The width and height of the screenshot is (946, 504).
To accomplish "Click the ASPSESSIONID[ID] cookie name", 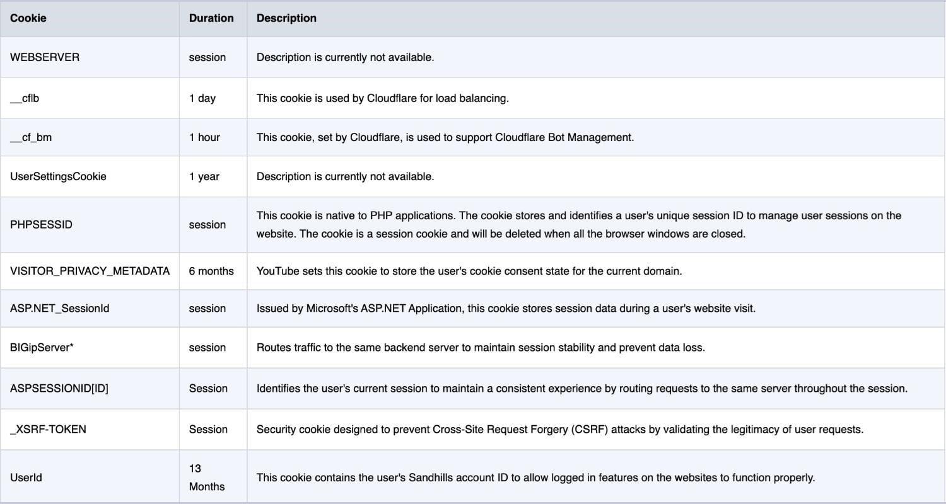I will pos(59,388).
